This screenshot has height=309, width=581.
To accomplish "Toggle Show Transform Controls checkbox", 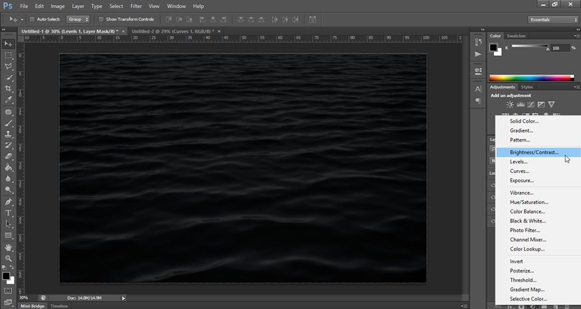I will pos(101,19).
